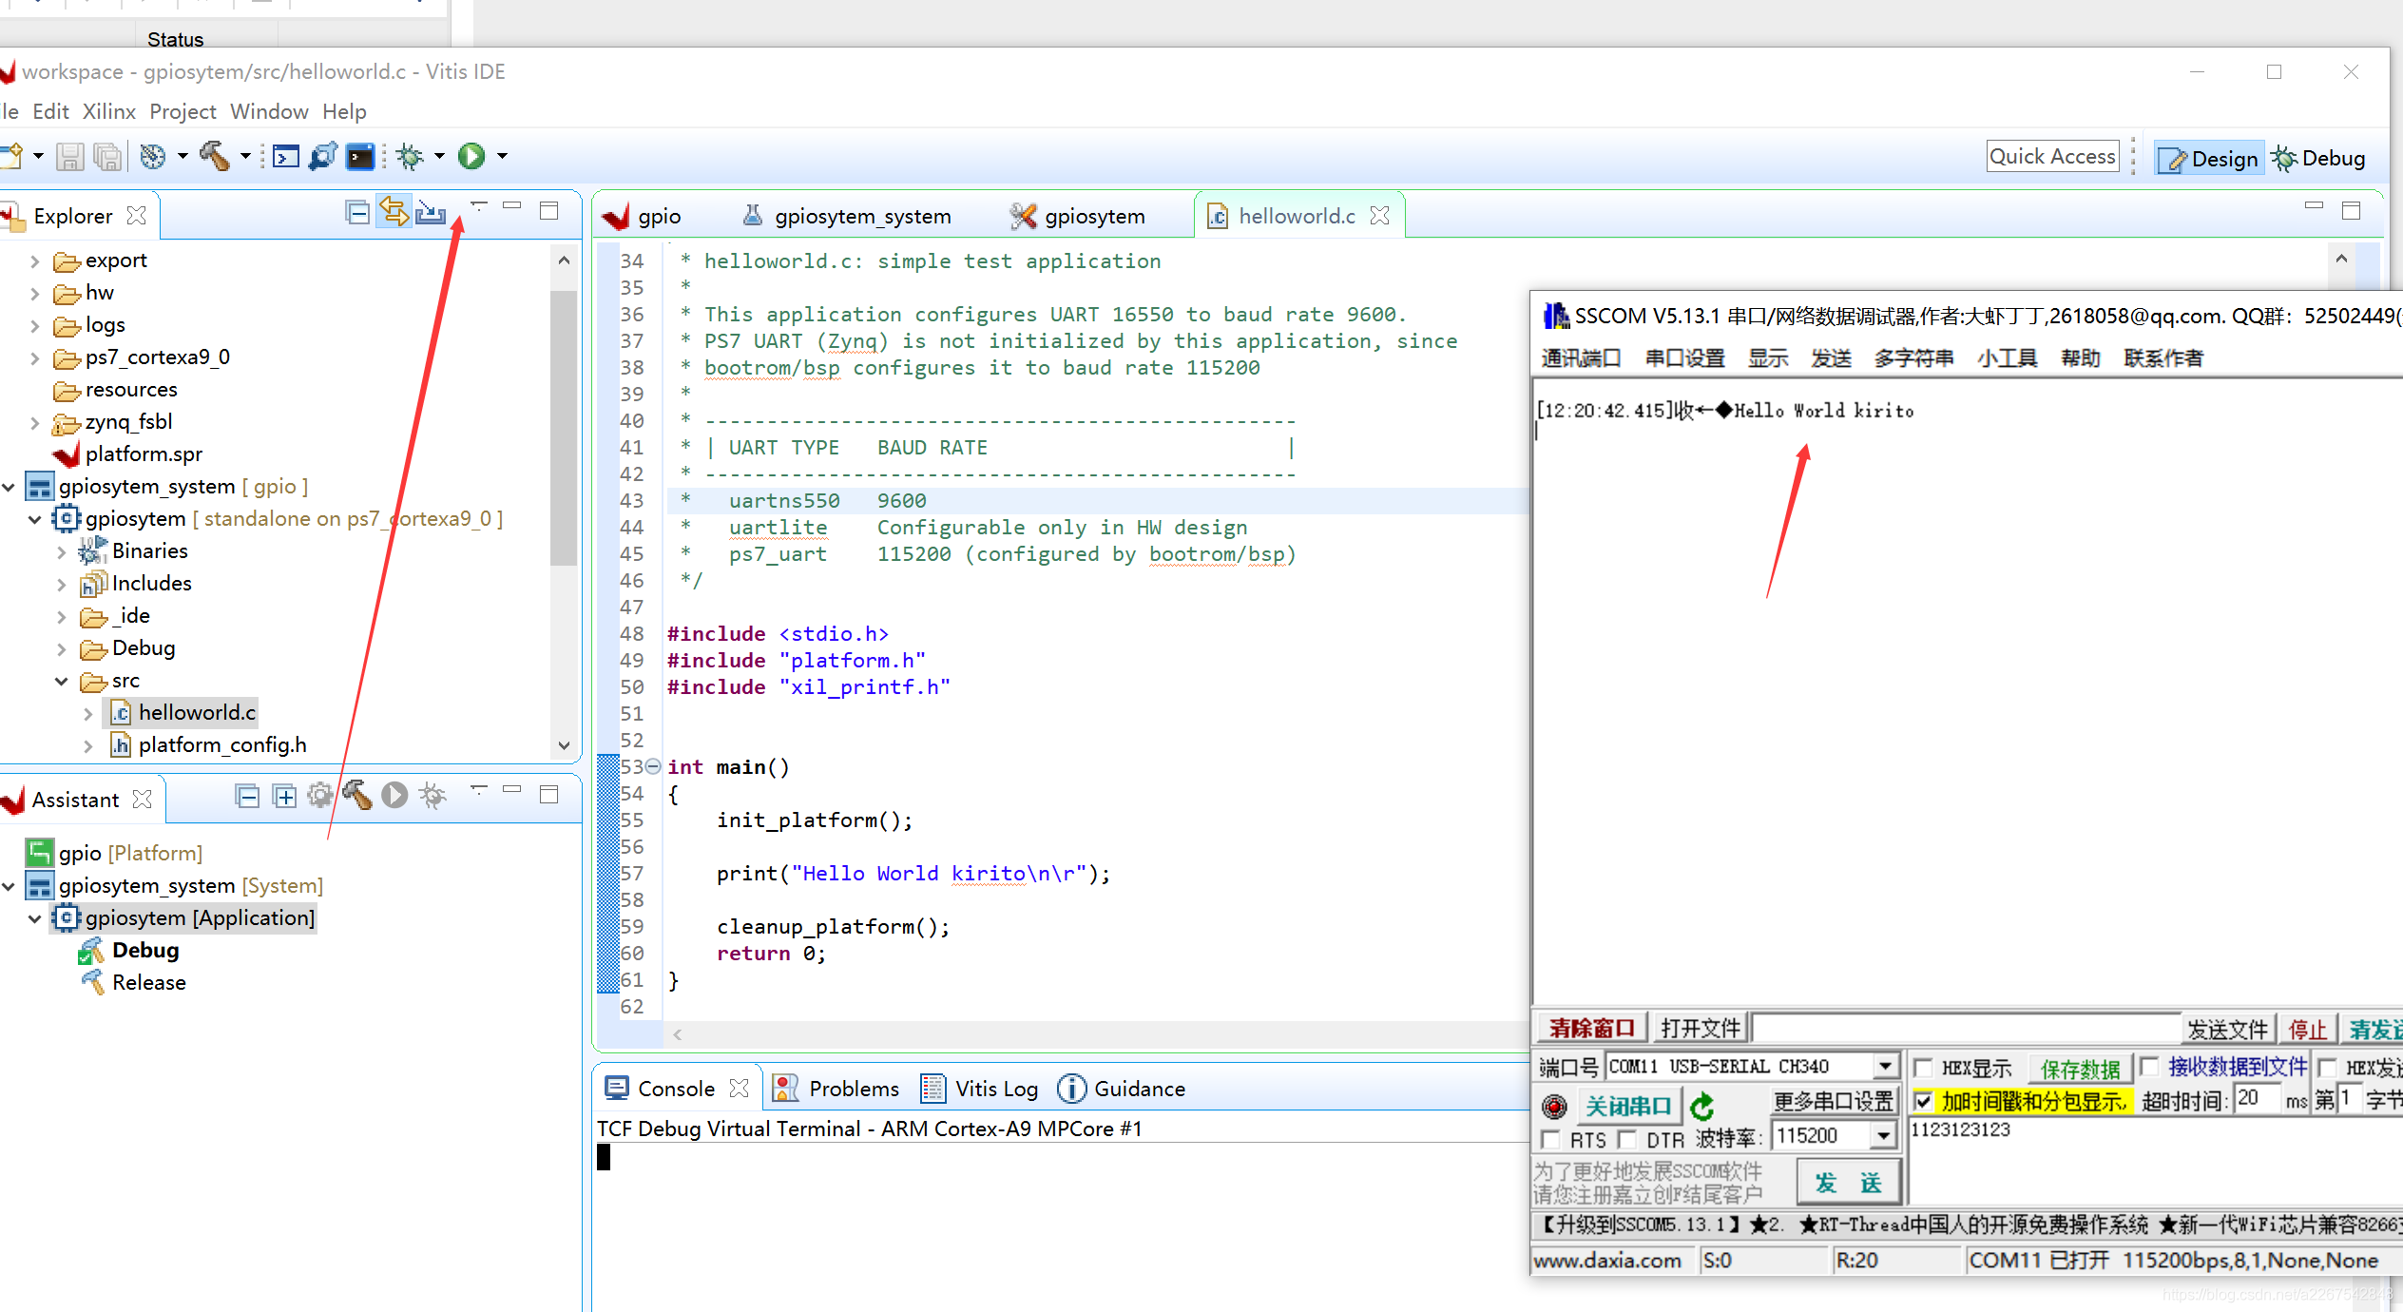Open the 波特率 115200 baud rate dropdown
The width and height of the screenshot is (2403, 1312).
[x=1882, y=1135]
